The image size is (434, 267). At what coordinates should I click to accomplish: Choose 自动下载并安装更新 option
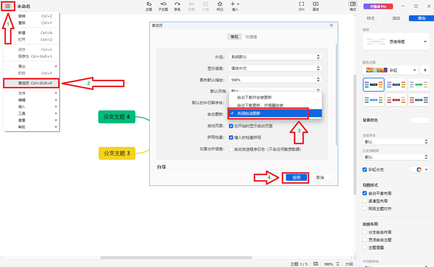click(x=275, y=97)
